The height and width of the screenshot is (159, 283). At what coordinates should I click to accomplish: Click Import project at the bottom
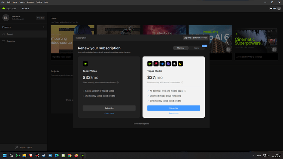[x=23, y=147]
